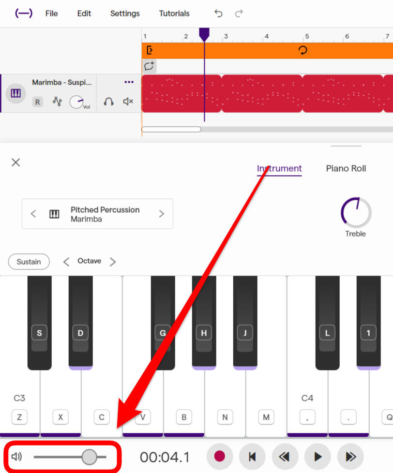Play the black key labeled S
The image size is (393, 473).
[39, 323]
